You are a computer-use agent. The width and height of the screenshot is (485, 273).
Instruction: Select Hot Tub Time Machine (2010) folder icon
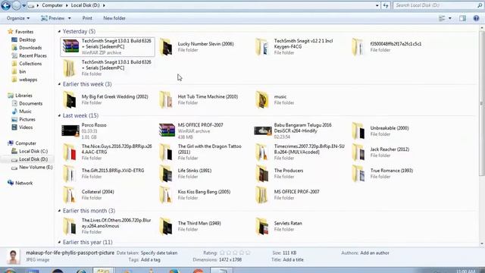click(x=167, y=99)
